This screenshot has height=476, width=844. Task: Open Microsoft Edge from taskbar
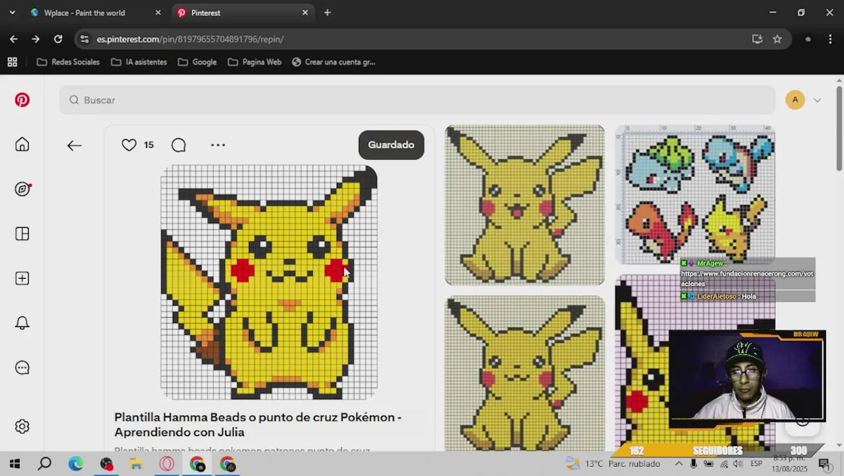point(75,464)
